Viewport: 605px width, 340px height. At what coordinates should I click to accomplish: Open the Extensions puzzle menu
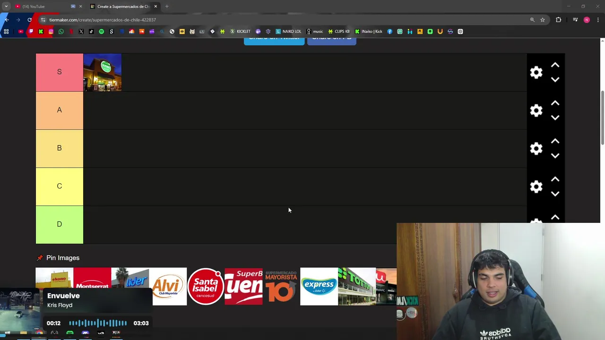tap(559, 20)
